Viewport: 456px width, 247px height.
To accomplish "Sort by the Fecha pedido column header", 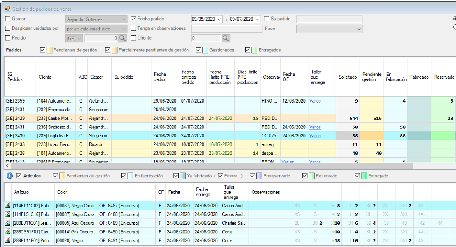I will (x=160, y=77).
